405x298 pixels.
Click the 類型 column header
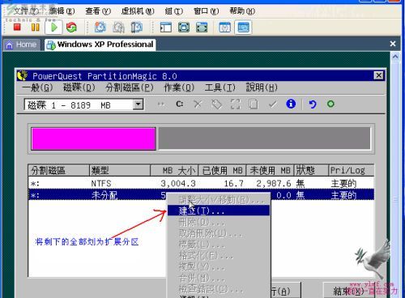120,170
